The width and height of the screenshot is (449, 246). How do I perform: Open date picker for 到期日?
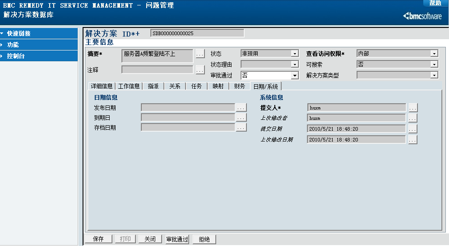[241, 118]
